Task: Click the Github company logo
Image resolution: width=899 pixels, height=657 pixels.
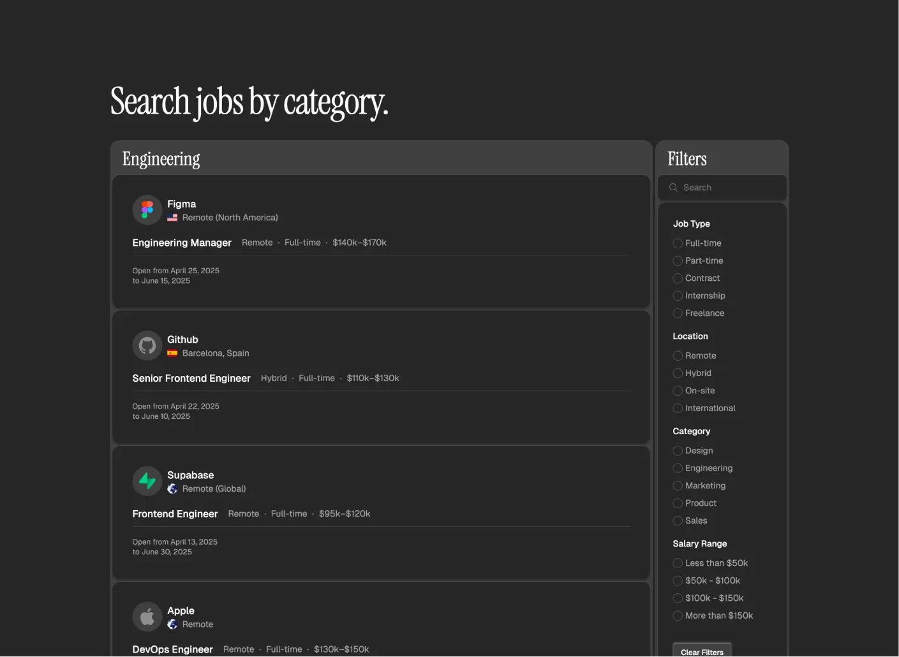Action: pos(147,345)
